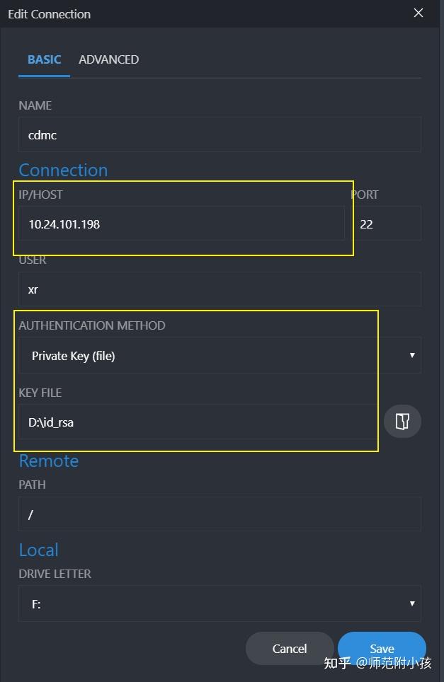Click the Local section heading

38,550
